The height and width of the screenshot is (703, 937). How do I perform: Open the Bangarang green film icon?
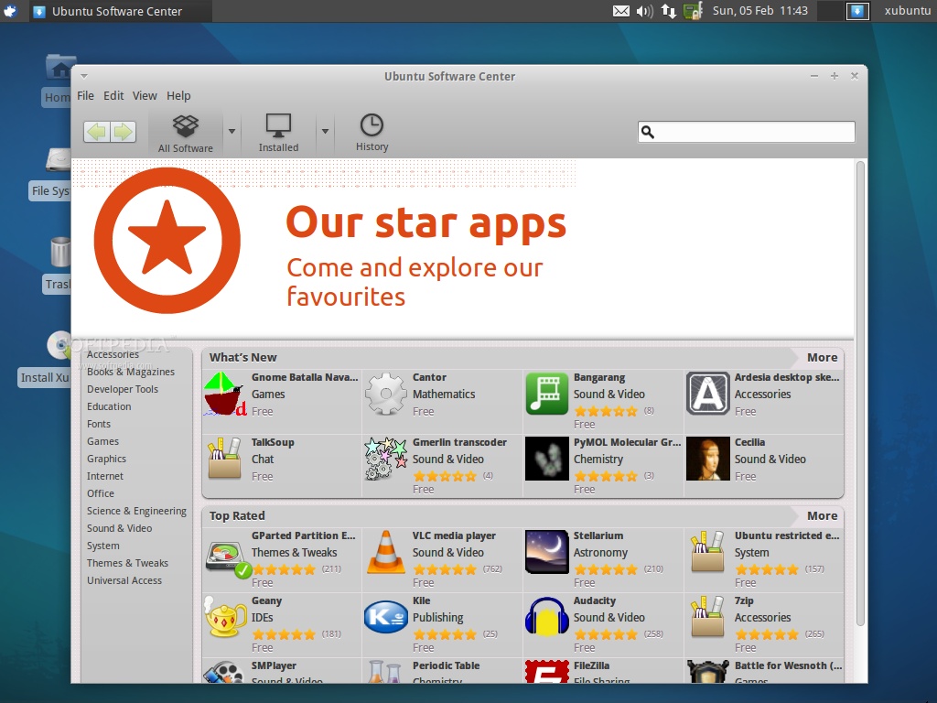coord(547,394)
